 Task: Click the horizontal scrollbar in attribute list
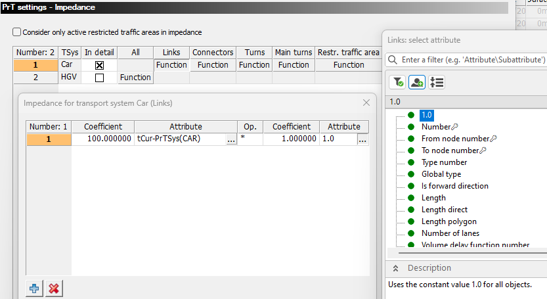point(473,253)
